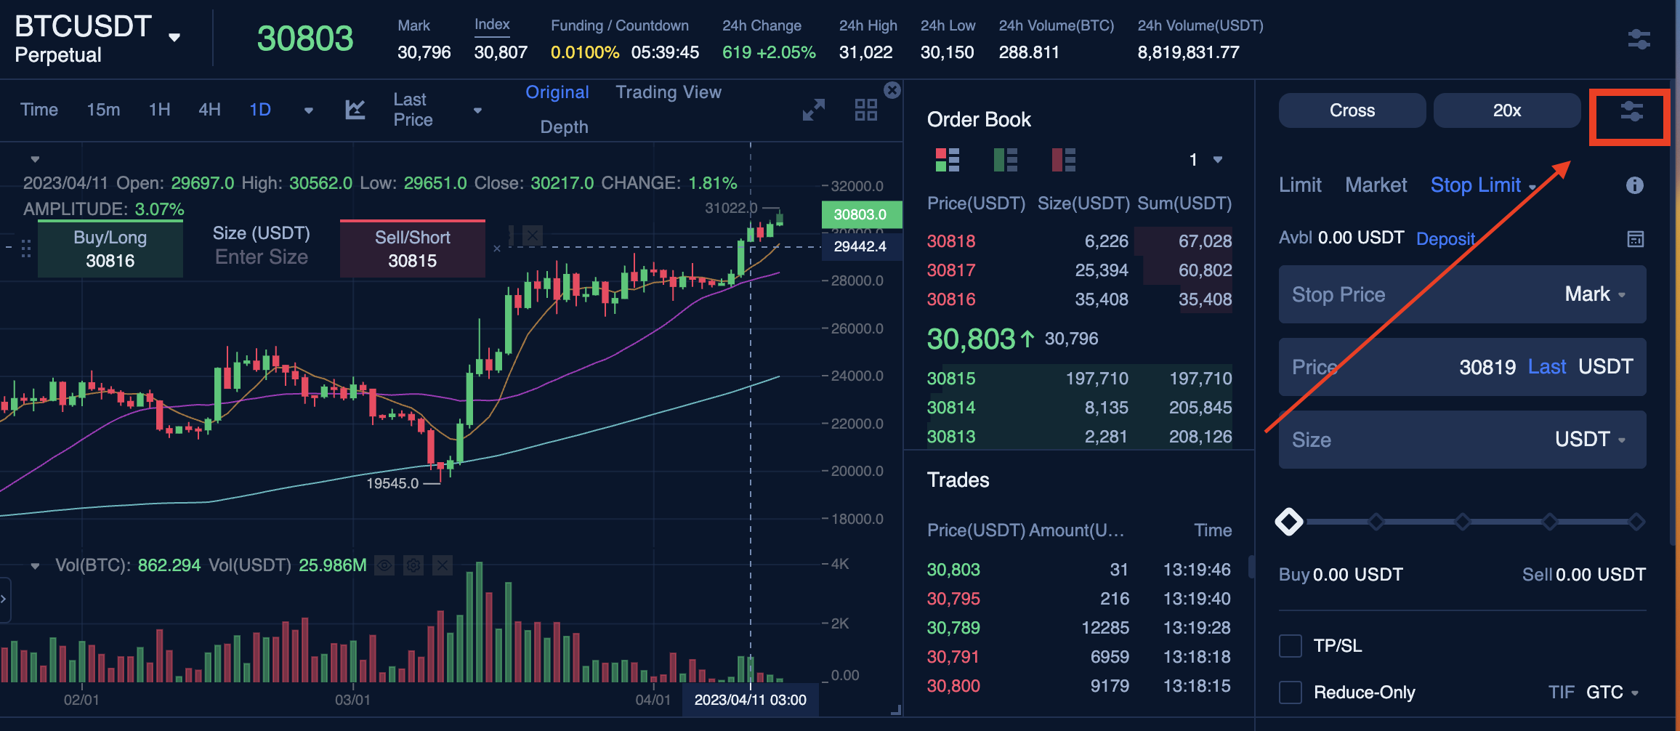1680x731 pixels.
Task: Expand the chart to fullscreen
Action: pyautogui.click(x=813, y=110)
